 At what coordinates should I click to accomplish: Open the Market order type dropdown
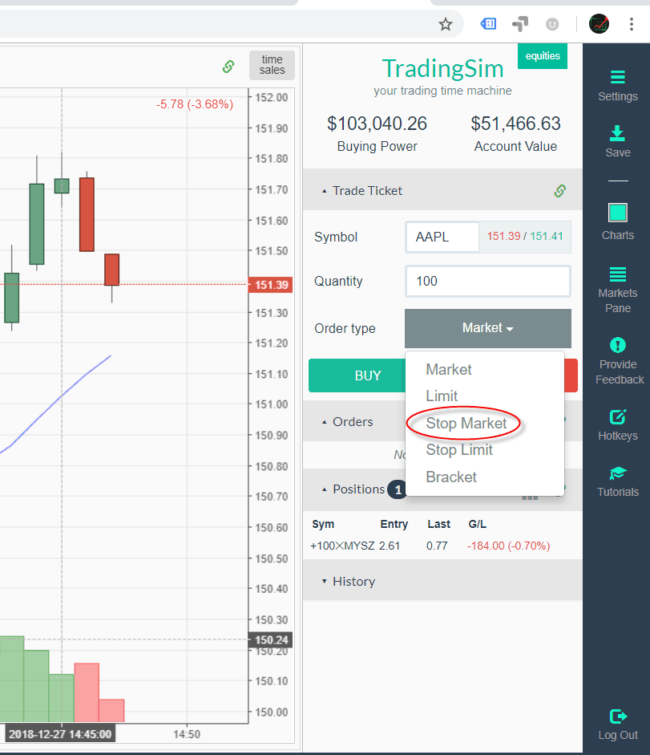(487, 328)
